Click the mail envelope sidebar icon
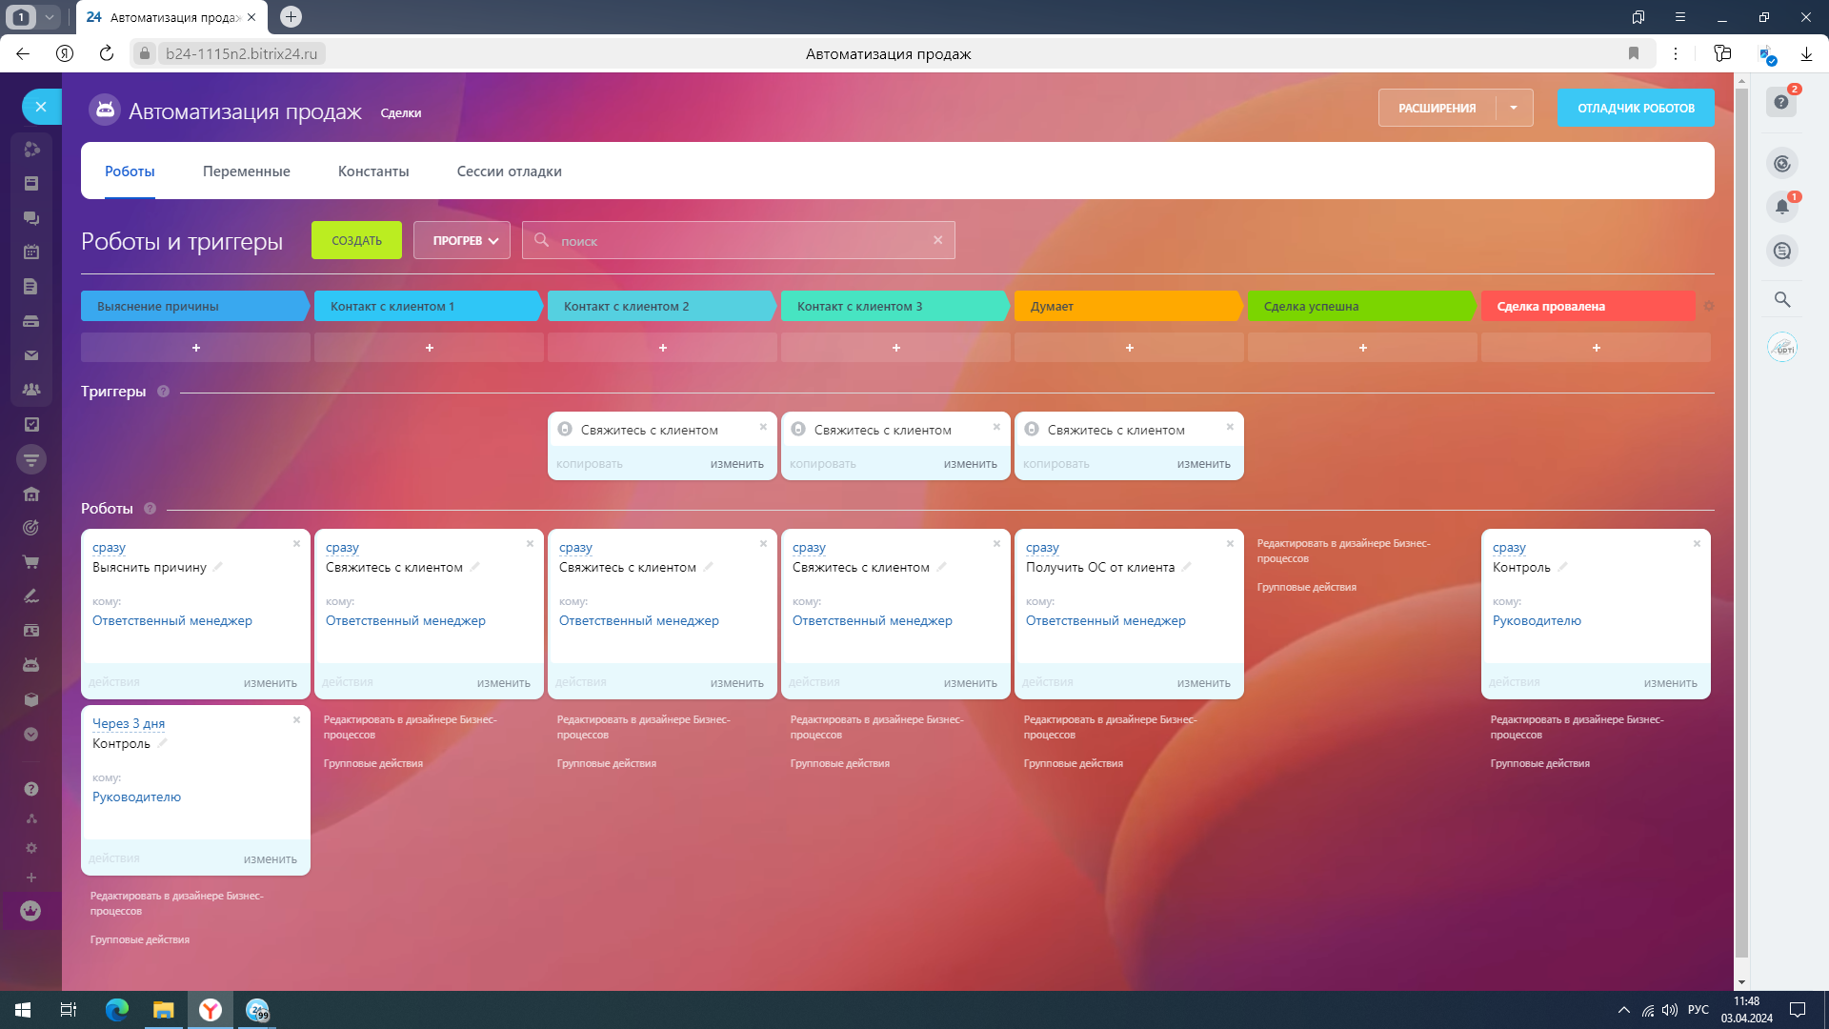This screenshot has height=1029, width=1829. tap(30, 355)
